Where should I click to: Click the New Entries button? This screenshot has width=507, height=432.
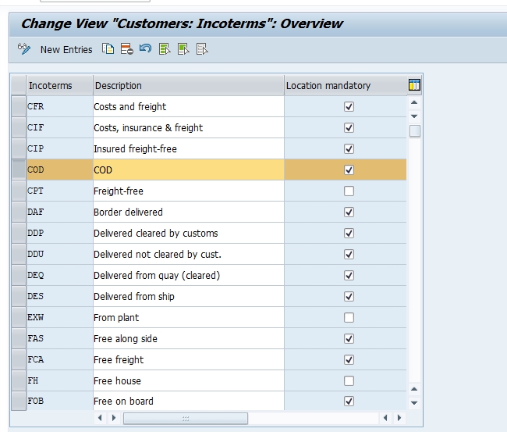pyautogui.click(x=66, y=49)
